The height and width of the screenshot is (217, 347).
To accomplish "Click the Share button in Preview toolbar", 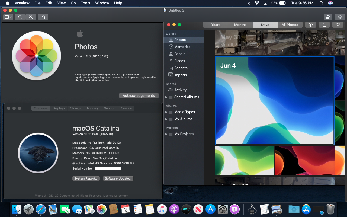I will (43, 17).
